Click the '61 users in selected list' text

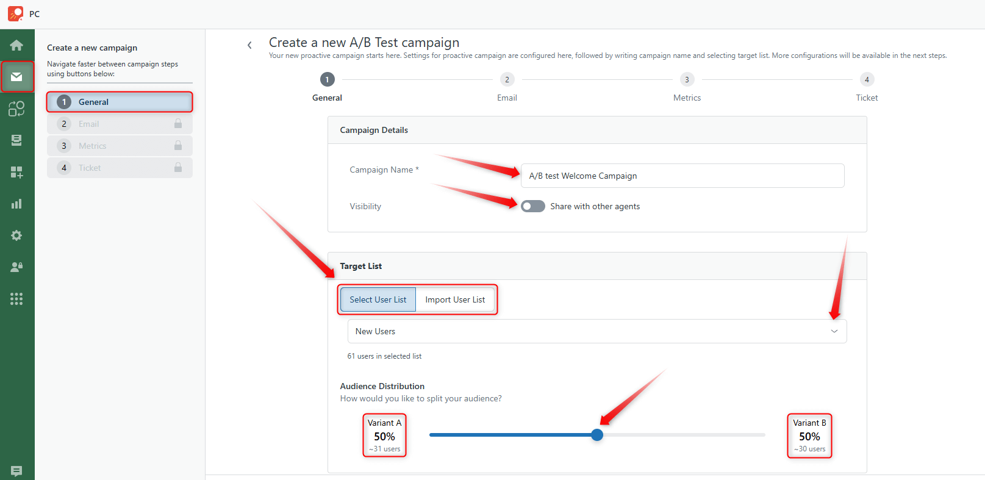pyautogui.click(x=384, y=356)
